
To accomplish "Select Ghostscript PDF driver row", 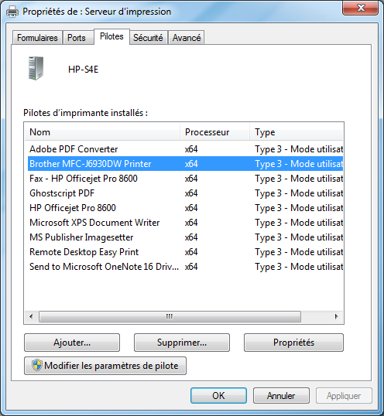I will click(185, 193).
